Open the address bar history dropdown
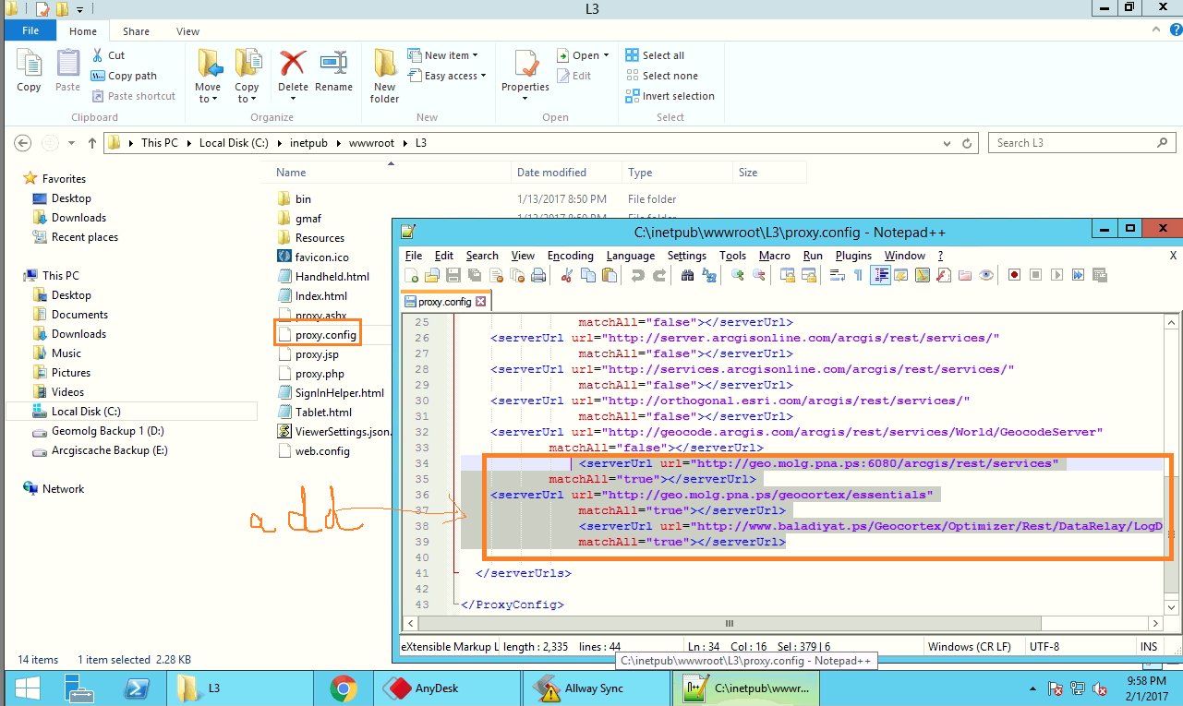Screen dimensions: 1183x706 click(947, 143)
